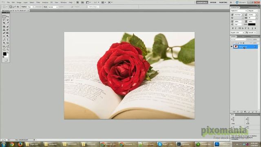Select the Blur tool
The height and width of the screenshot is (147, 261).
4,36
